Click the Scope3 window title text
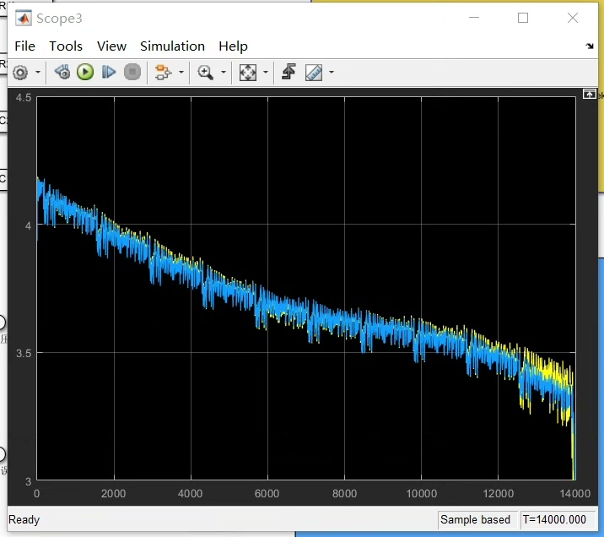 [59, 19]
